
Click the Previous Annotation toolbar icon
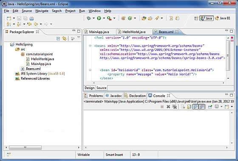click(19, 24)
